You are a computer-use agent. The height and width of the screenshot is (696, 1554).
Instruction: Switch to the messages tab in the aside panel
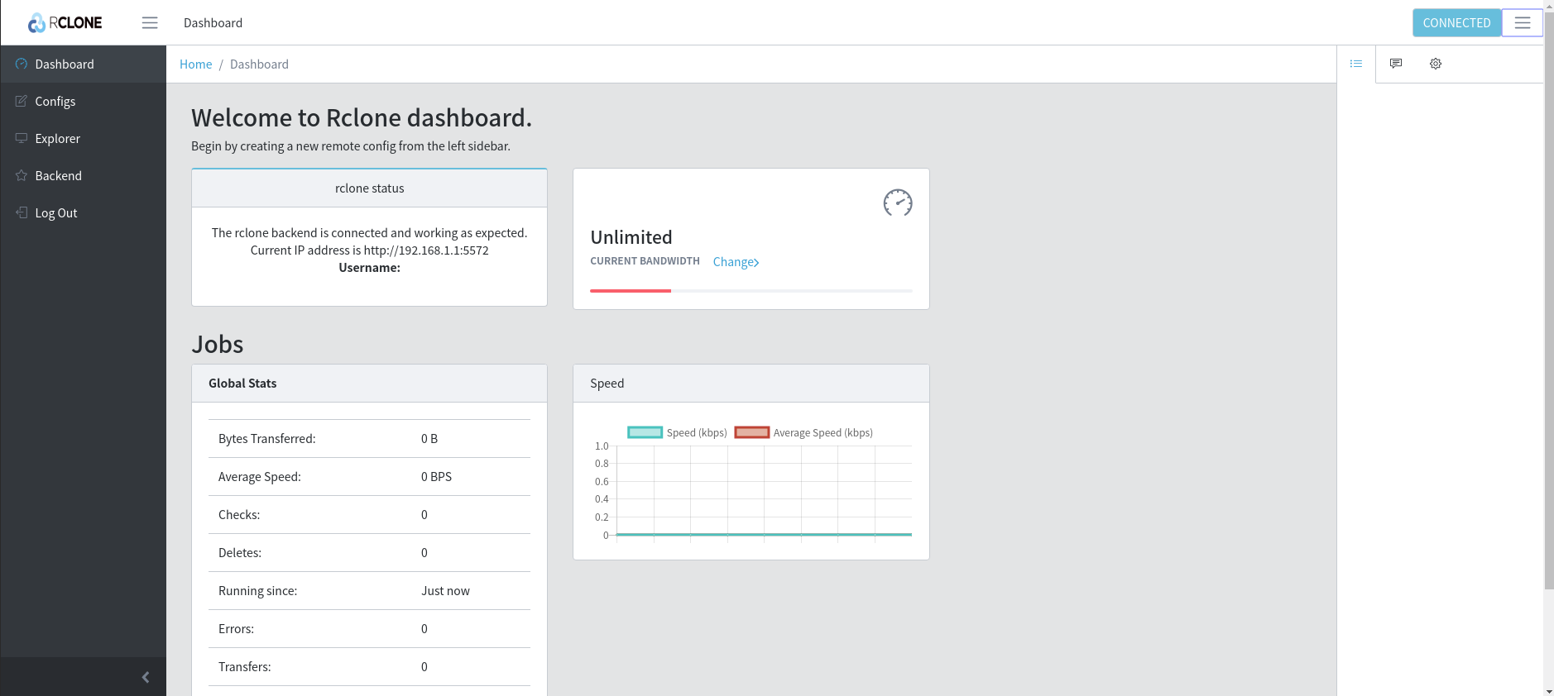pyautogui.click(x=1396, y=64)
